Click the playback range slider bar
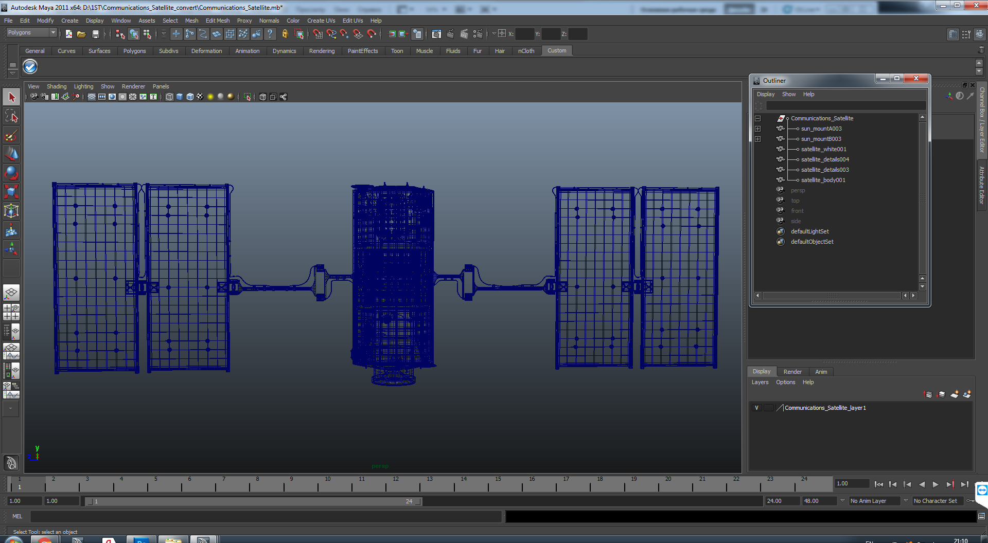 coord(253,501)
